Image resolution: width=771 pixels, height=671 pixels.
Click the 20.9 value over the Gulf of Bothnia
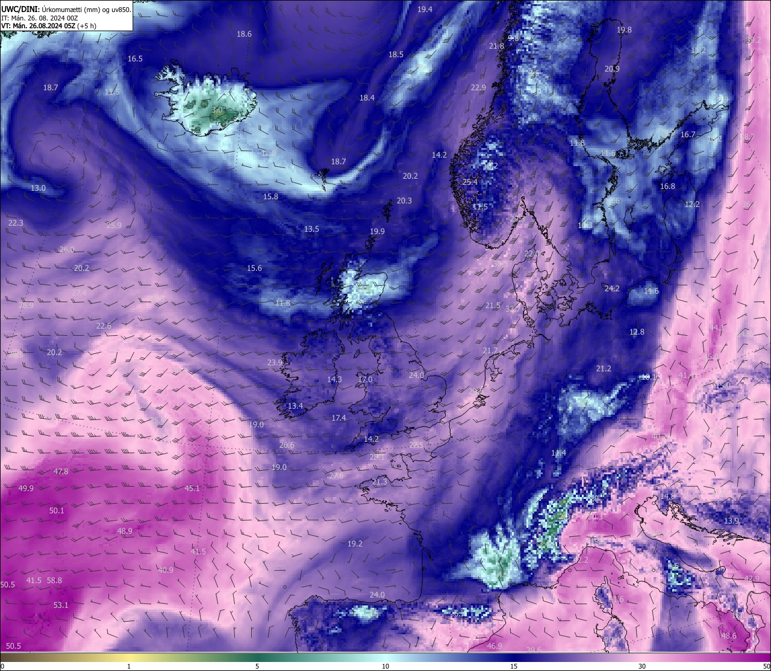click(612, 69)
